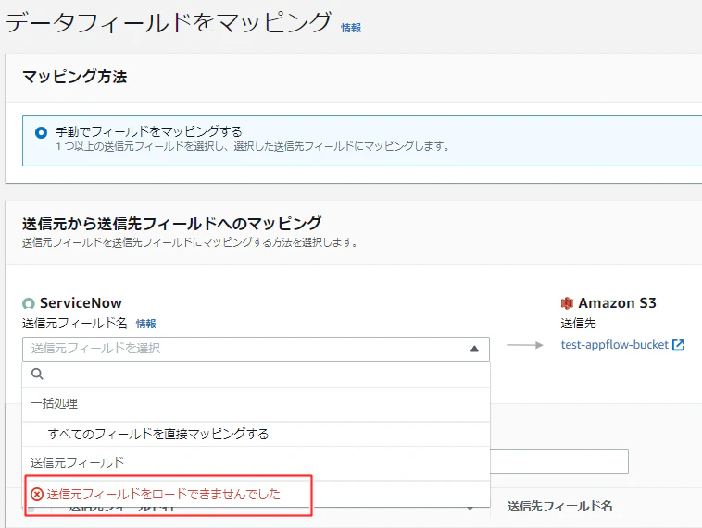Click the magnifier icon in the dropdown search
Viewport: 702px width, 528px height.
38,374
